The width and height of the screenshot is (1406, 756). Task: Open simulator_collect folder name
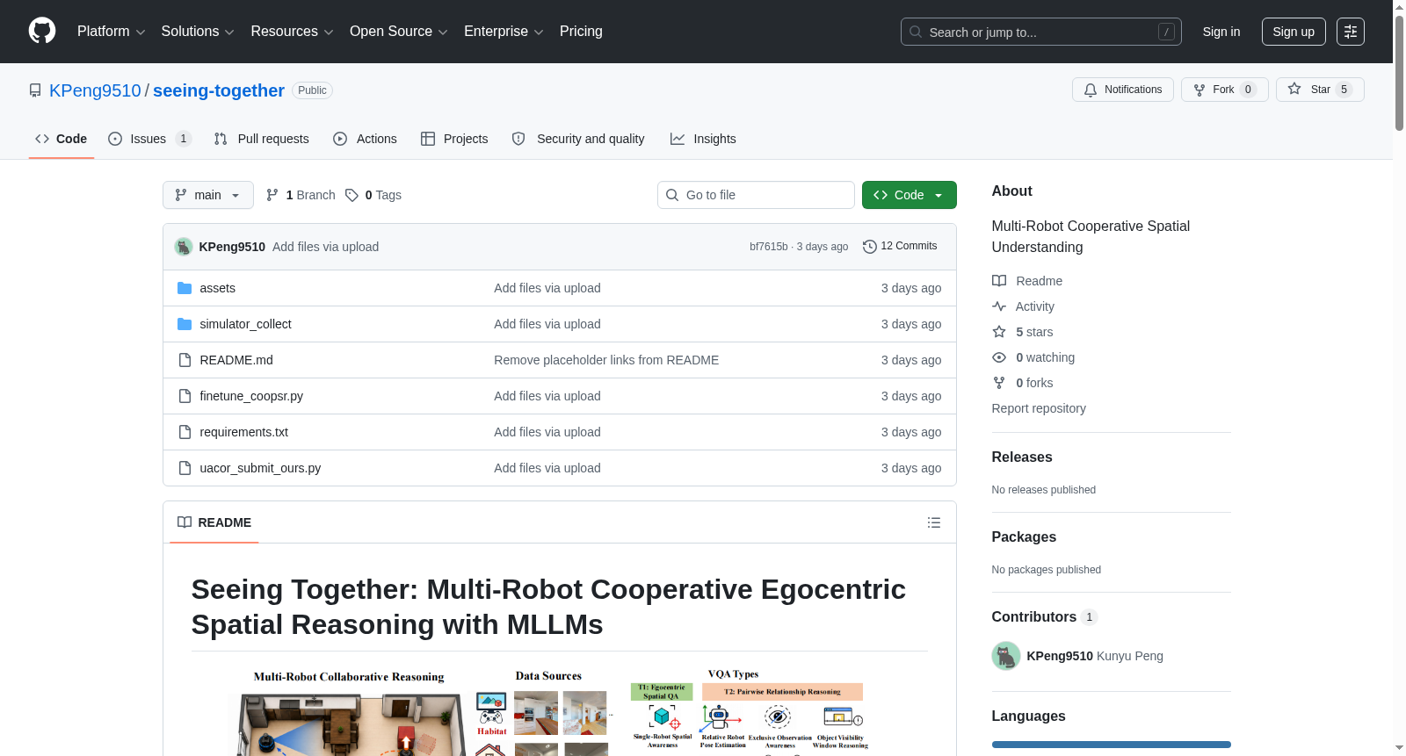coord(245,324)
